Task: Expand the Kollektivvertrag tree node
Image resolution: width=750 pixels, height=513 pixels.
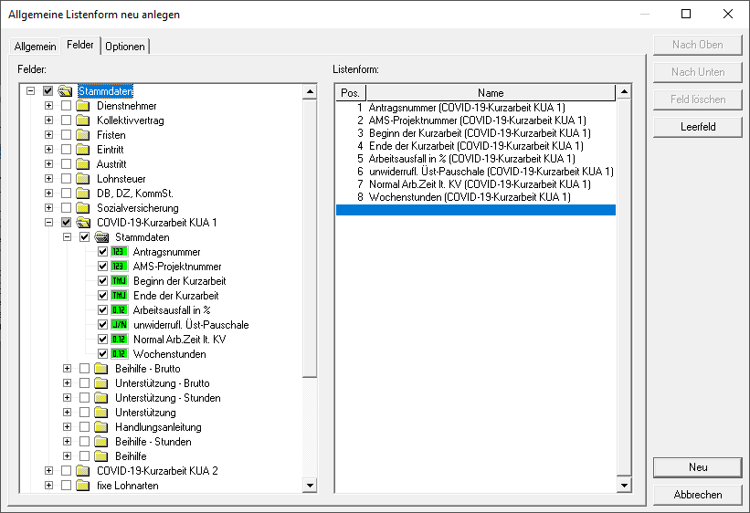Action: (x=49, y=120)
